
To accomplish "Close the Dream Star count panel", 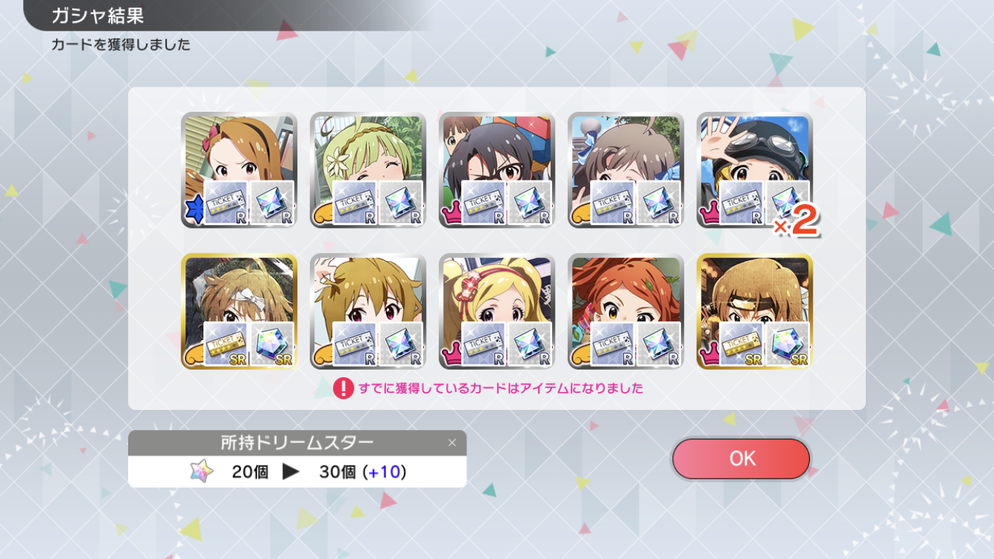I will point(452,443).
